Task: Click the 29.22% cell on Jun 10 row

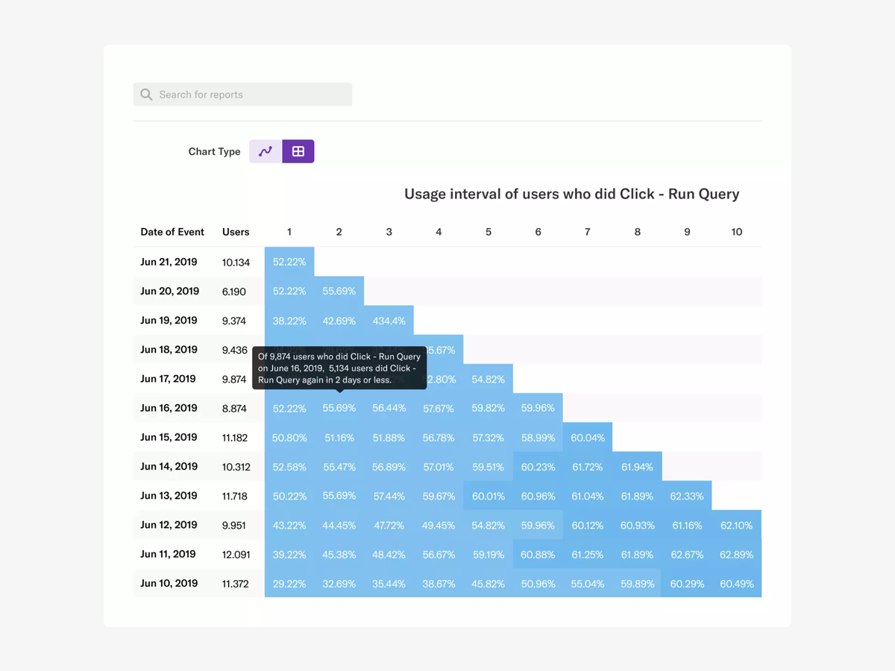Action: click(x=289, y=584)
